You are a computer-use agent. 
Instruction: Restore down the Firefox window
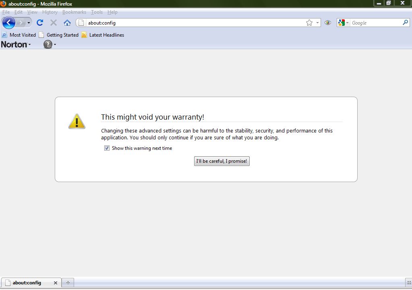389,3
